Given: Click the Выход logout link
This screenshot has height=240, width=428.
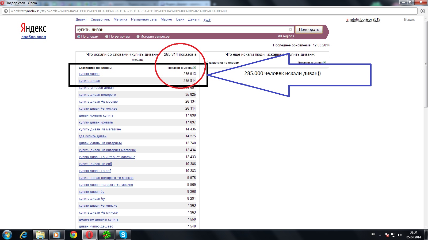Looking at the screenshot, I should 409,20.
